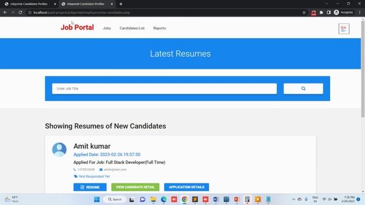
Task: Open Chrome three-dot menu
Action: tap(360, 13)
